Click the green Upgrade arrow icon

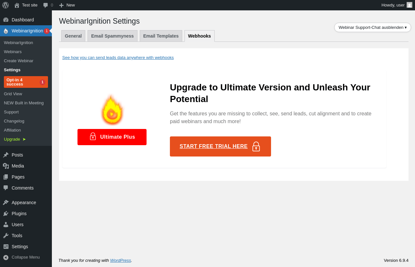[x=24, y=139]
